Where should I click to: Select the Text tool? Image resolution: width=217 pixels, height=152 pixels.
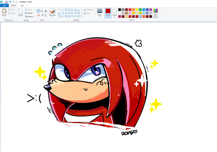[x=46, y=11]
